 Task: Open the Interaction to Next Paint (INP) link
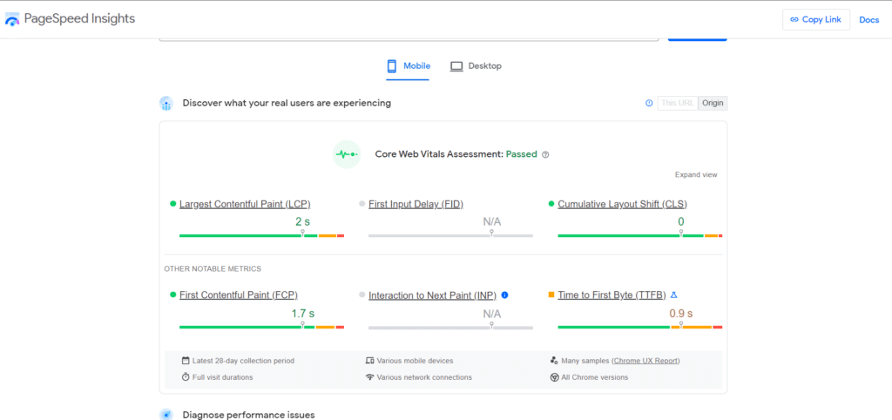pyautogui.click(x=432, y=295)
